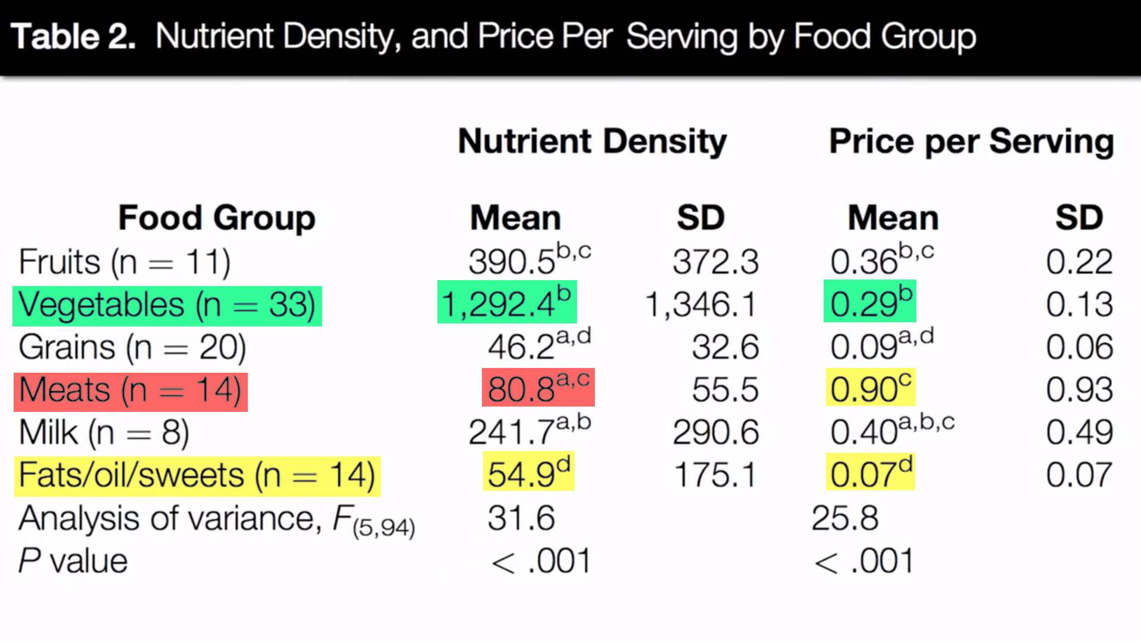The height and width of the screenshot is (641, 1141).
Task: Click the red highlighted Meats row label
Action: 130,391
